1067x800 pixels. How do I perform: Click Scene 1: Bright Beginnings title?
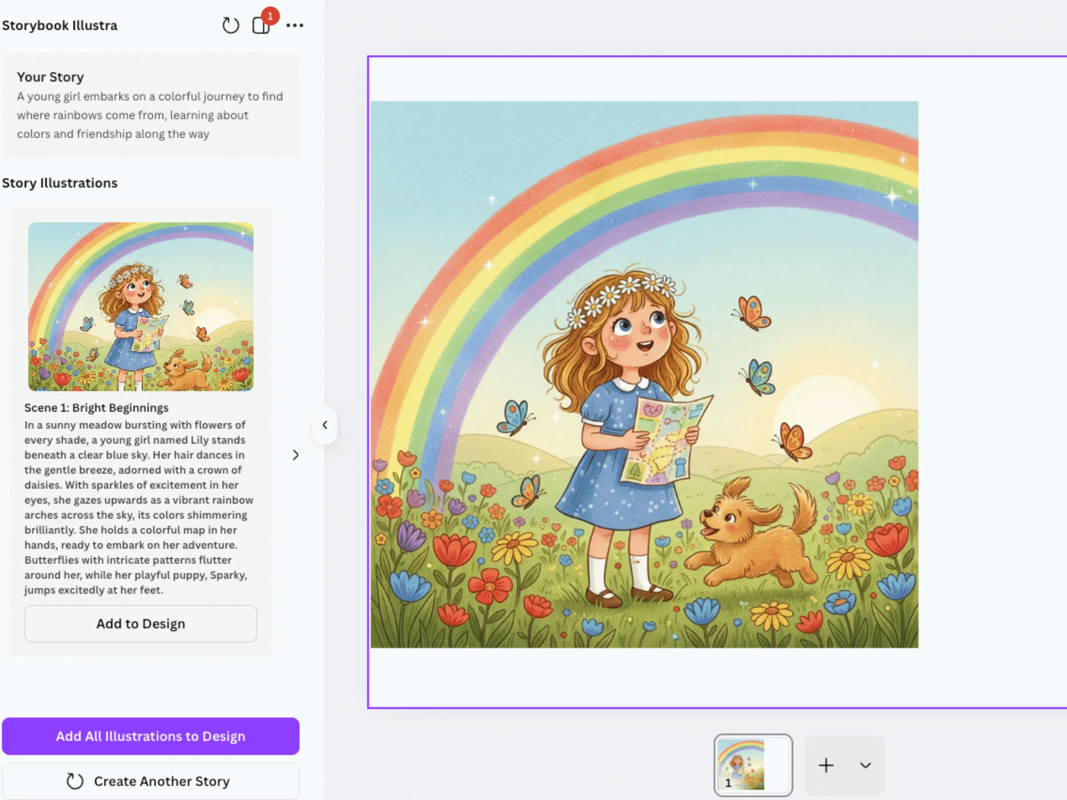tap(96, 408)
